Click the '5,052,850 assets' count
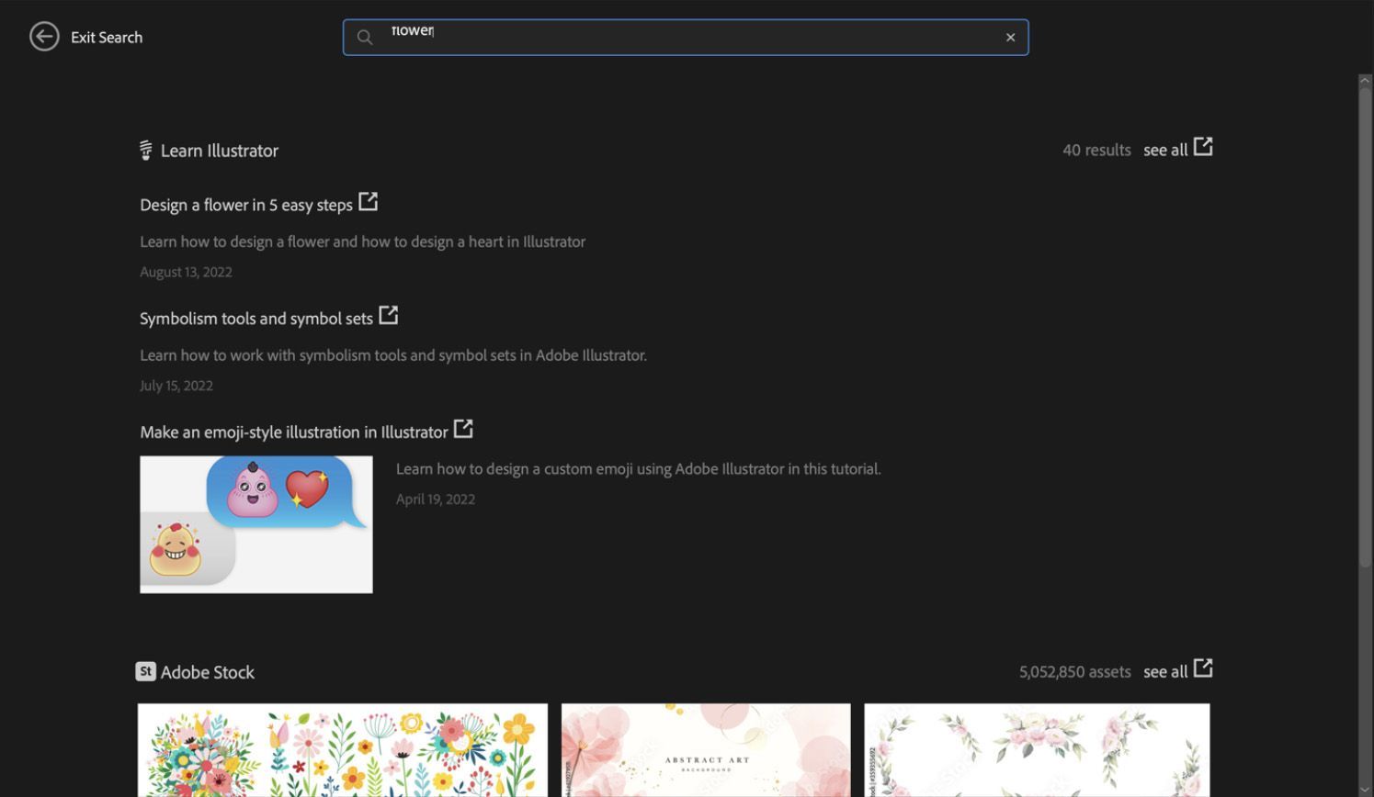 click(1074, 672)
